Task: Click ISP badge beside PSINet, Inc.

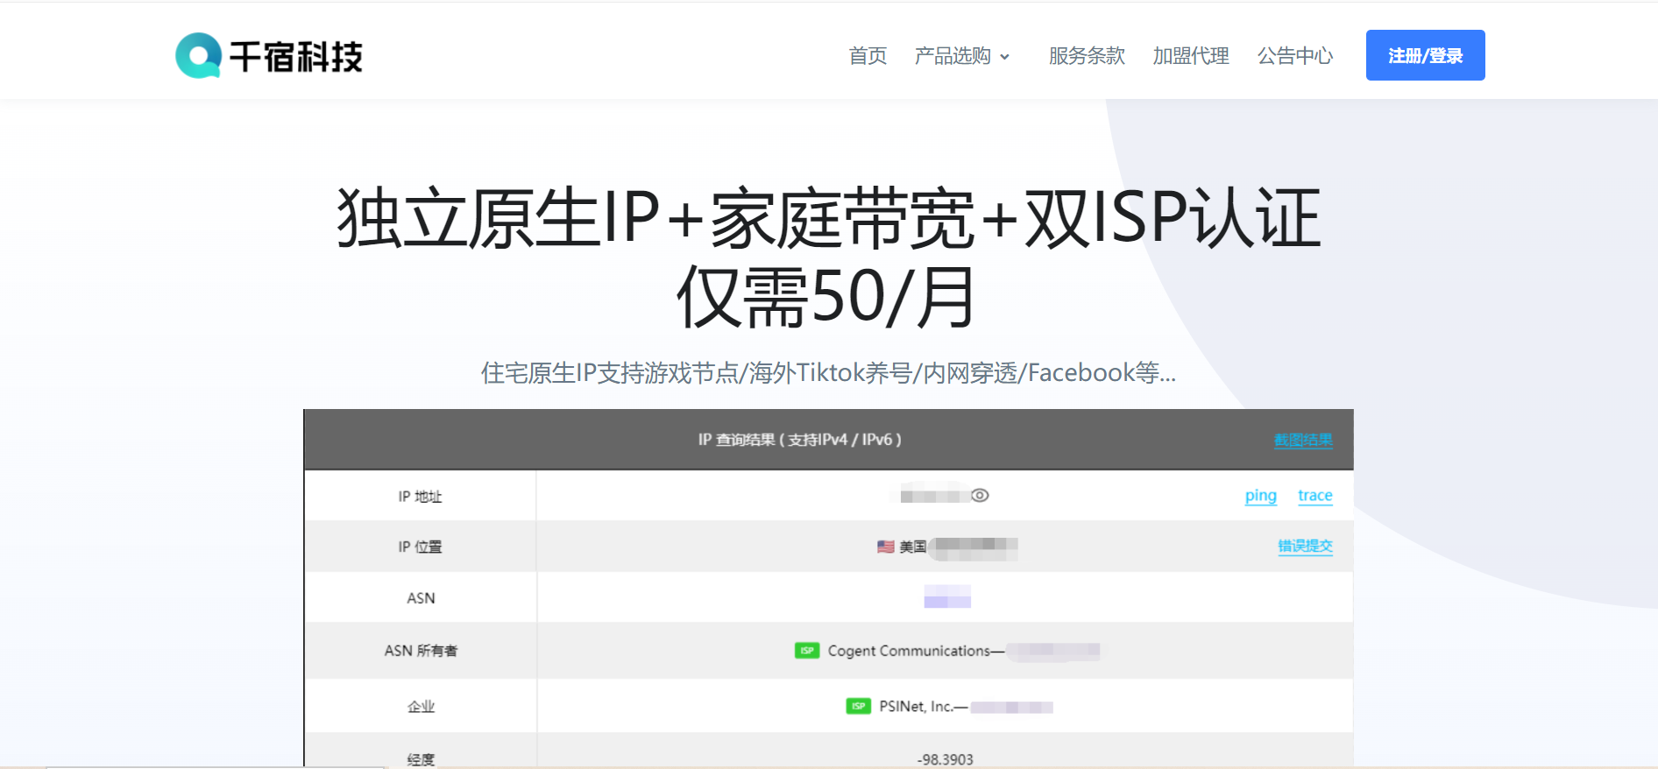Action: pyautogui.click(x=859, y=706)
